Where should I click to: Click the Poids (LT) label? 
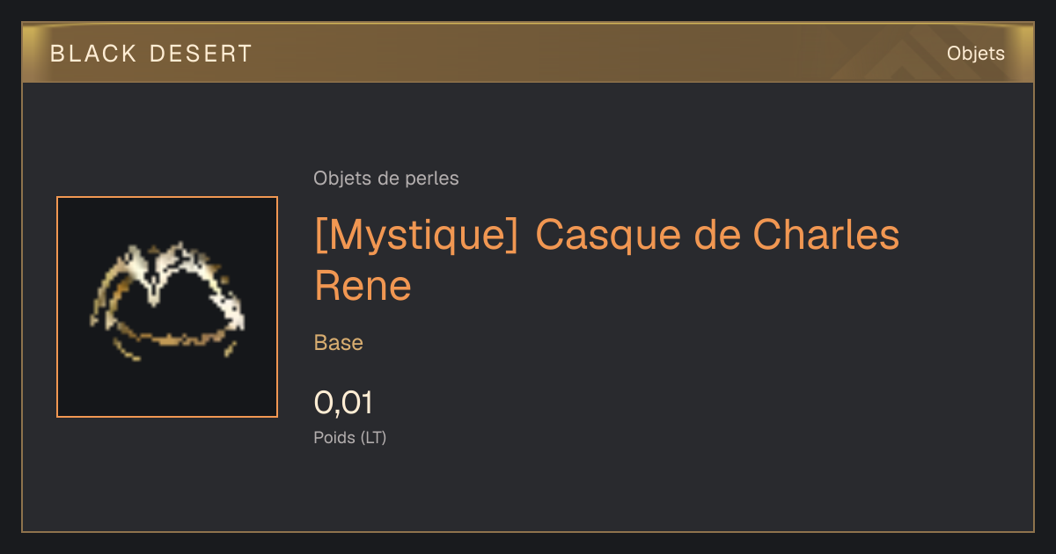[350, 437]
